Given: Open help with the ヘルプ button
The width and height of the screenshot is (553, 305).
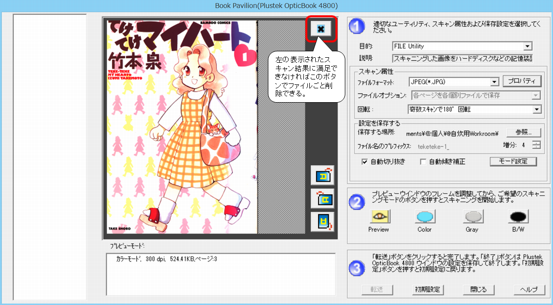Looking at the screenshot, I should click(529, 290).
